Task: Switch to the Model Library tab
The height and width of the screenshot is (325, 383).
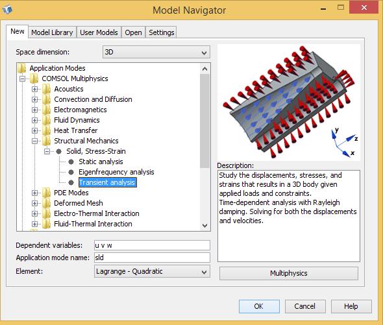Action: click(52, 32)
